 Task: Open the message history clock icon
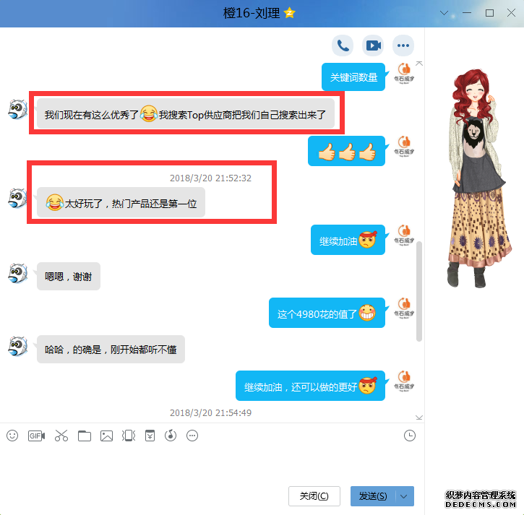409,436
